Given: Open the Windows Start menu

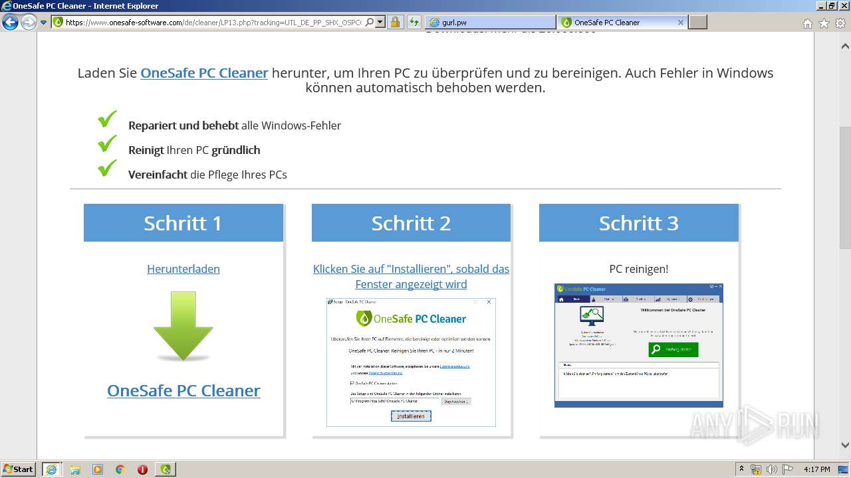Looking at the screenshot, I should [18, 469].
